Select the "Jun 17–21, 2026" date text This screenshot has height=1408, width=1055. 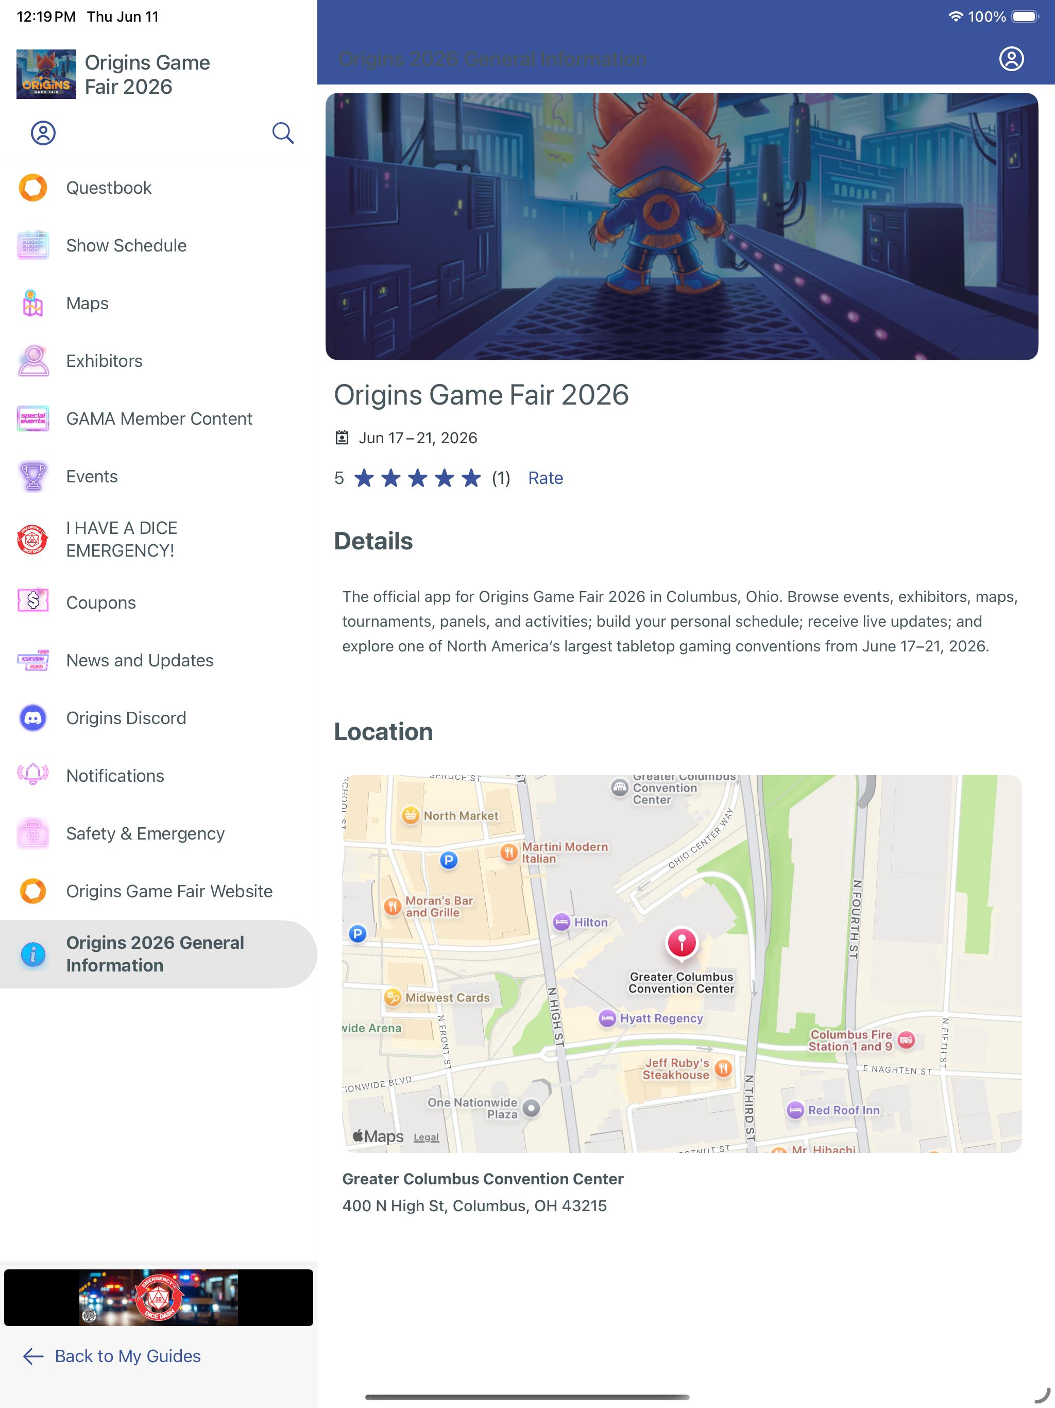[417, 438]
